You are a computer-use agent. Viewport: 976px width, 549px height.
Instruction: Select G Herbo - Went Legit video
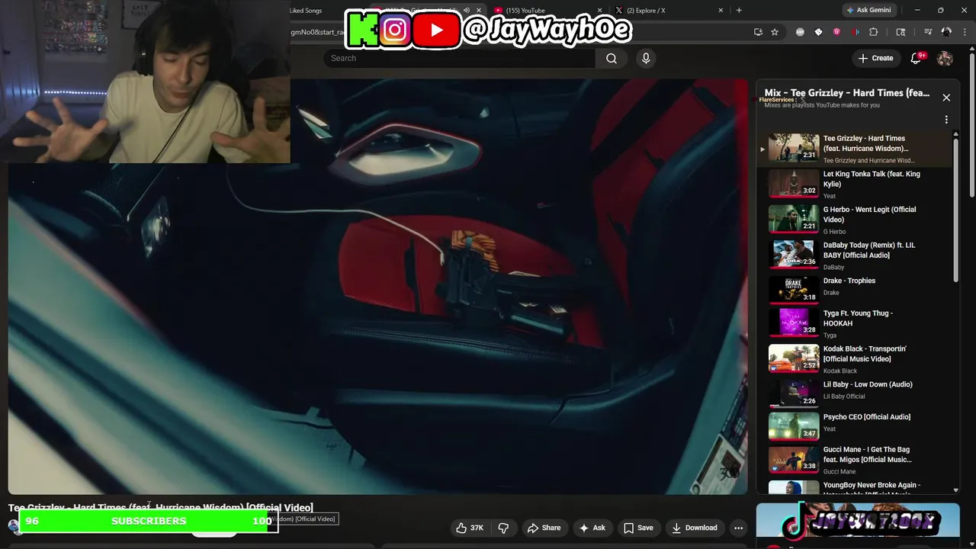854,220
